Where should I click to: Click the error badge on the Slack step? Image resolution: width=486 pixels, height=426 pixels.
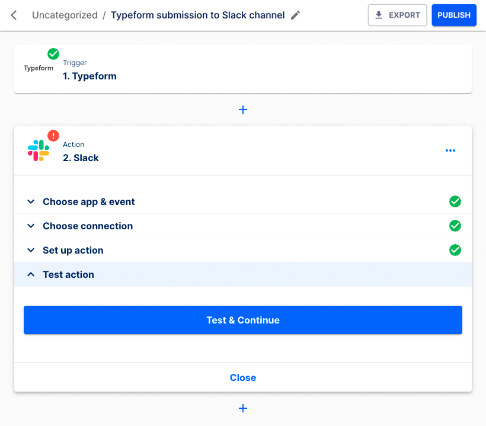pyautogui.click(x=52, y=136)
